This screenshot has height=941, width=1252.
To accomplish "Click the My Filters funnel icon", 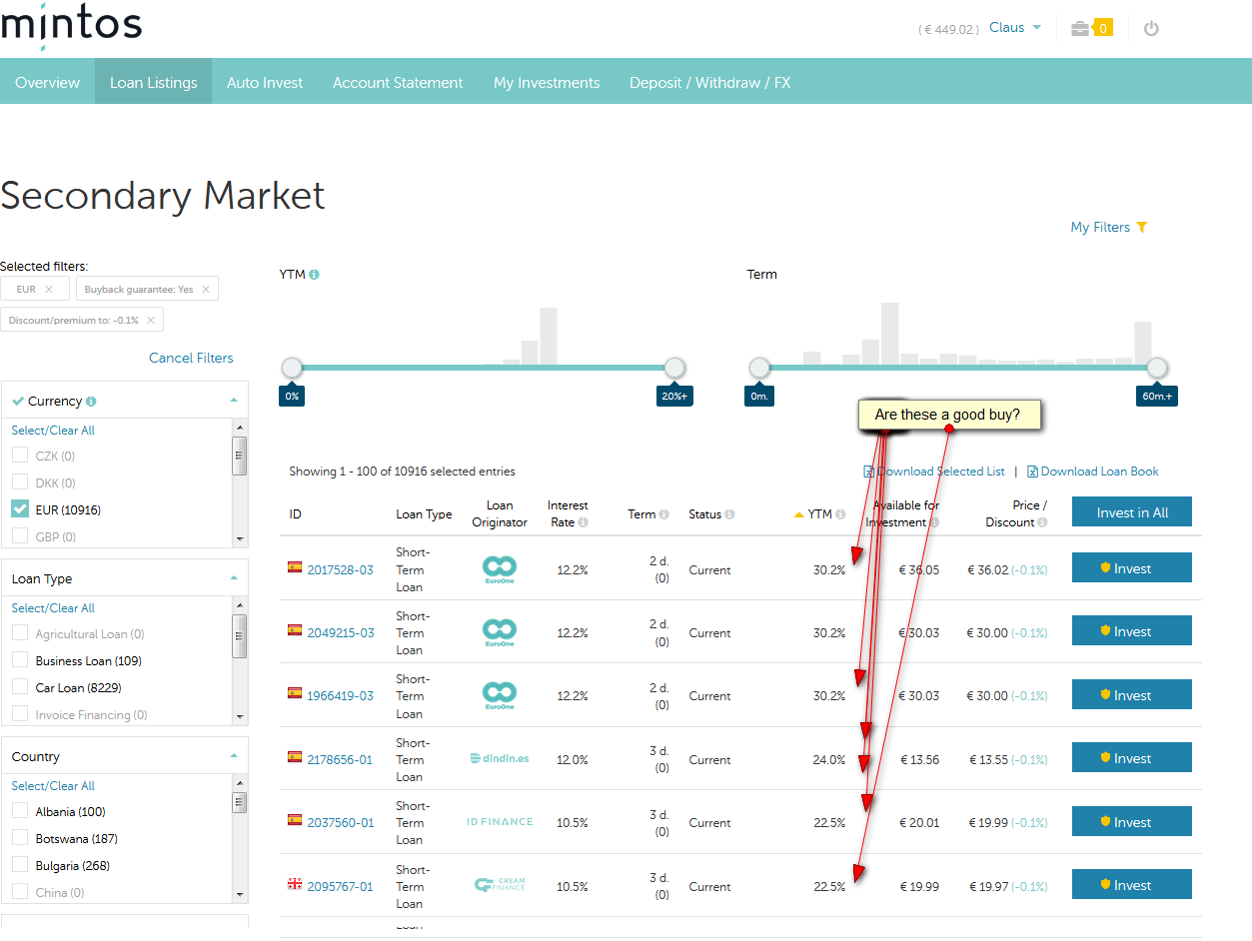I will (x=1142, y=228).
